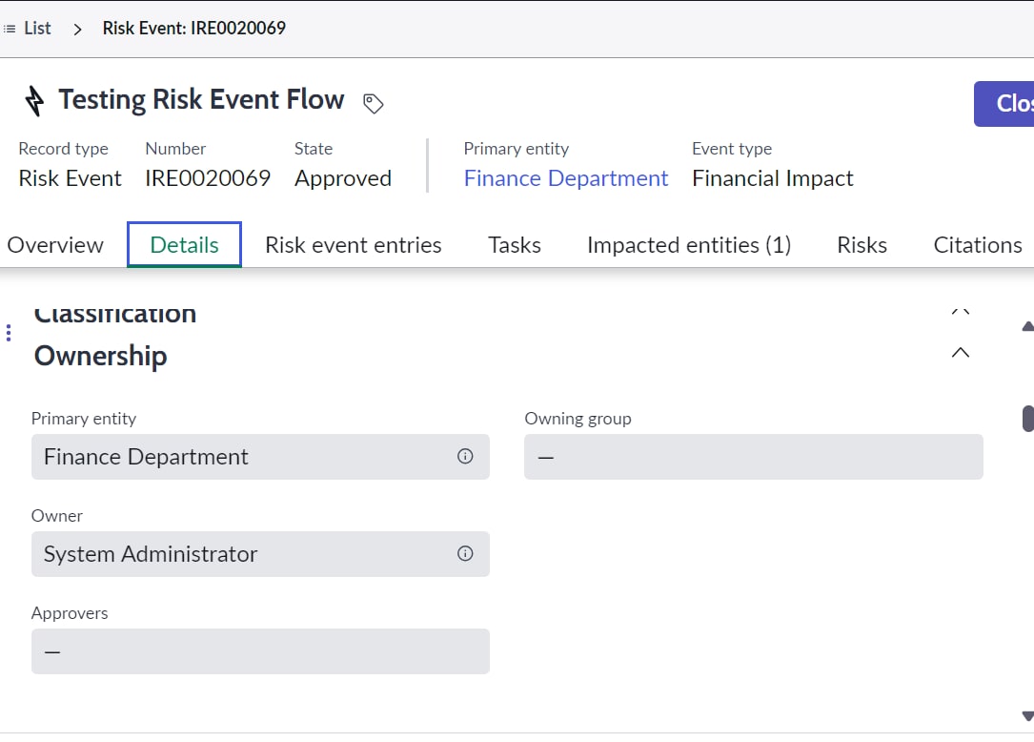Open info for System Administrator owner
The width and height of the screenshot is (1034, 742).
[465, 553]
